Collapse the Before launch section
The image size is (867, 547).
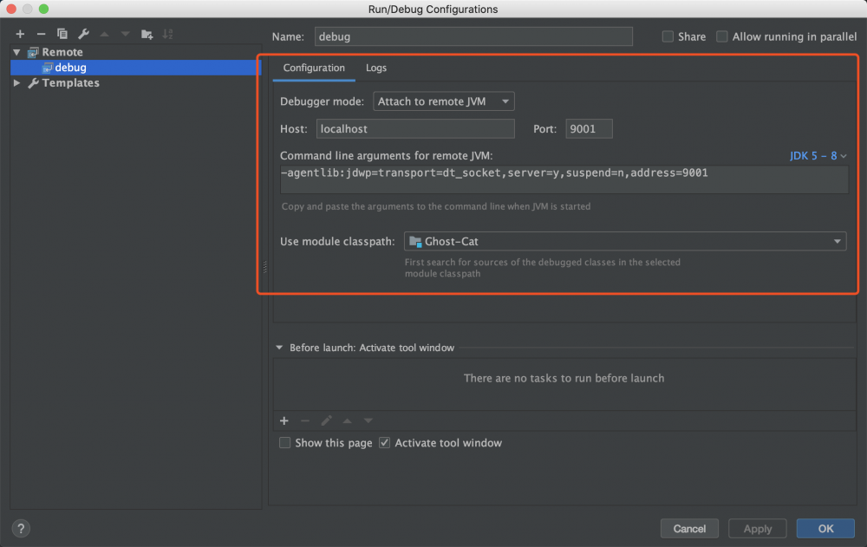pos(279,348)
